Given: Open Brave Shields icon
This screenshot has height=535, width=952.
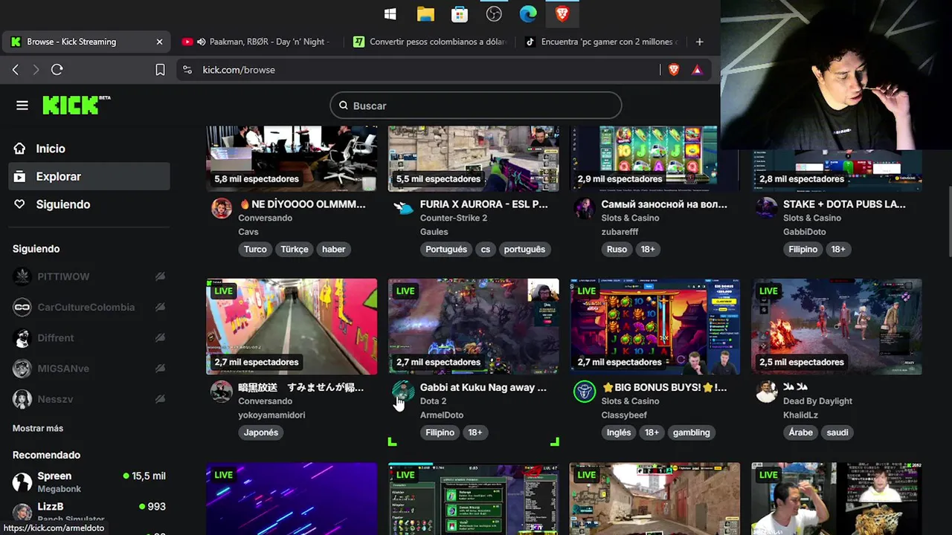Looking at the screenshot, I should coord(674,70).
